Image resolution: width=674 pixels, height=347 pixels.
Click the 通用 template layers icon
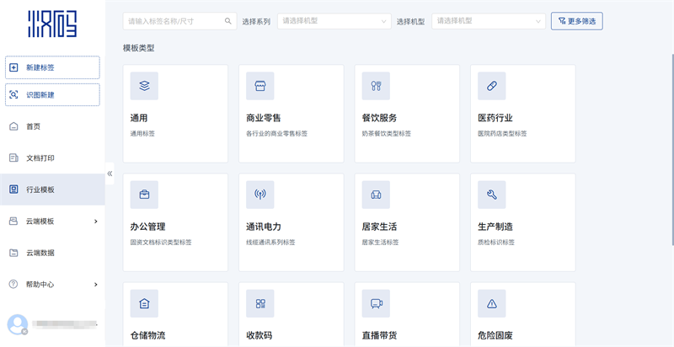point(144,86)
